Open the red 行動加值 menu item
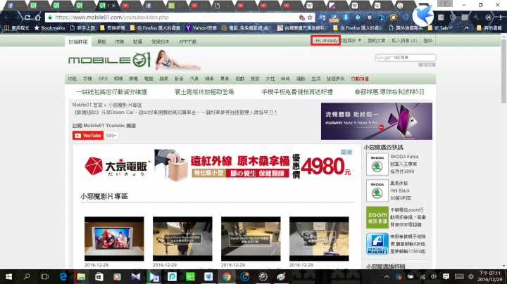The height and width of the screenshot is (284, 507). (x=360, y=79)
